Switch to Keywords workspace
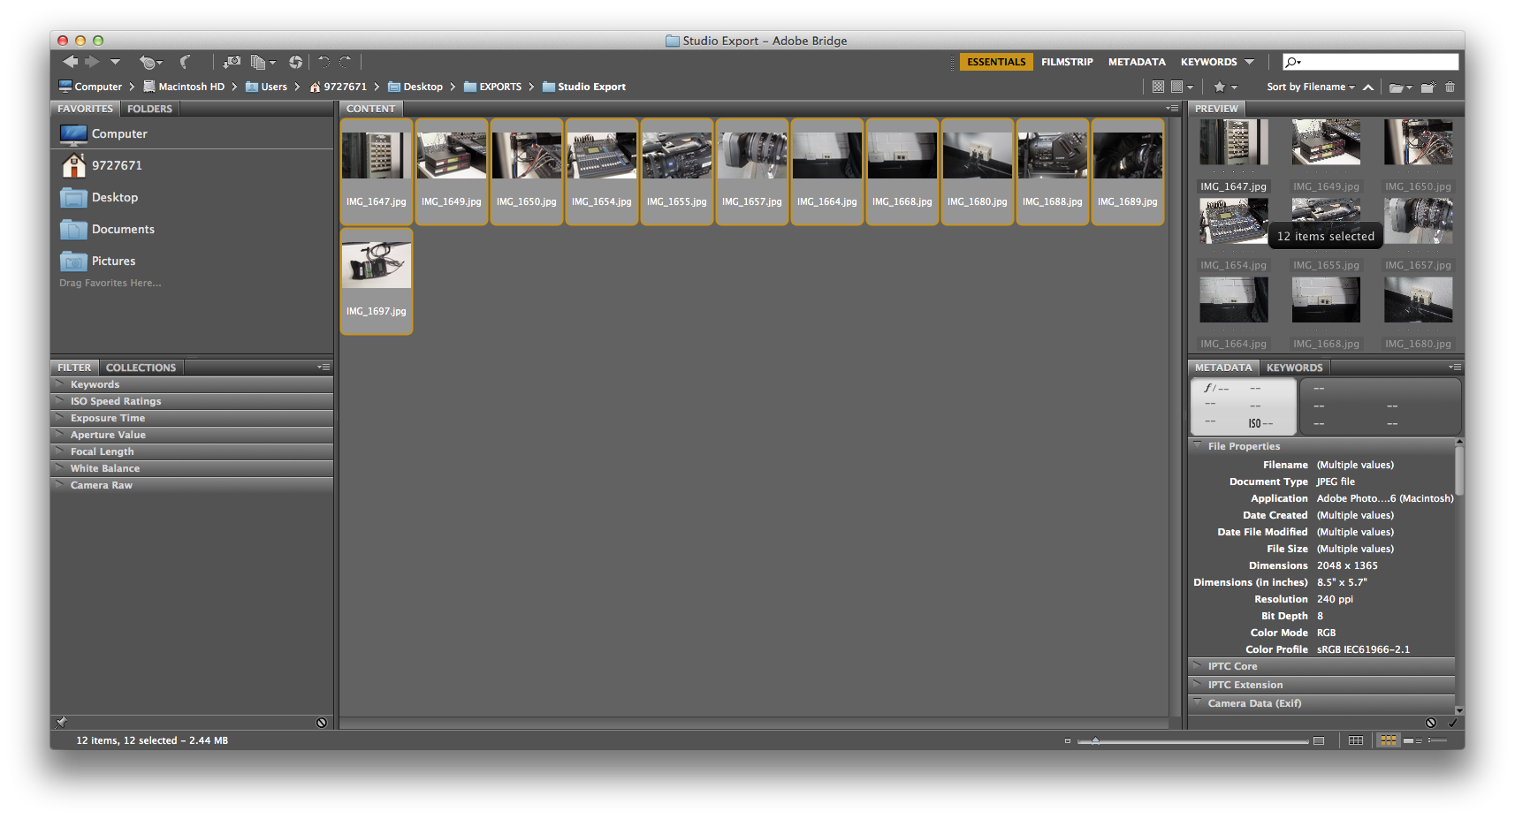The image size is (1515, 819). point(1208,62)
